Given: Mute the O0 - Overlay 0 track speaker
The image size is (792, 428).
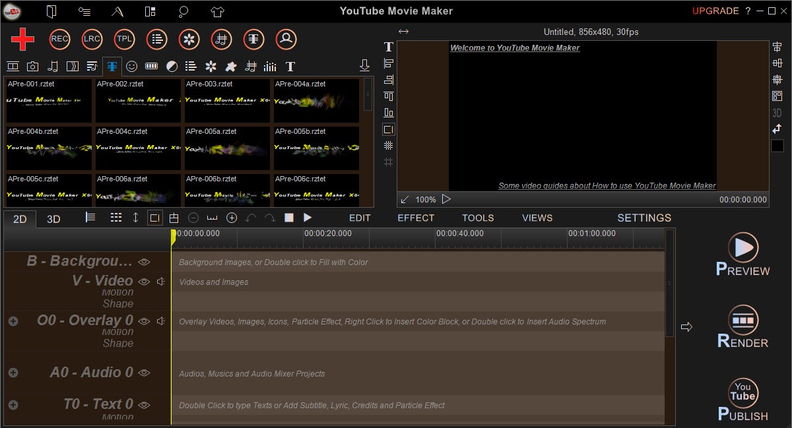Looking at the screenshot, I should point(160,321).
